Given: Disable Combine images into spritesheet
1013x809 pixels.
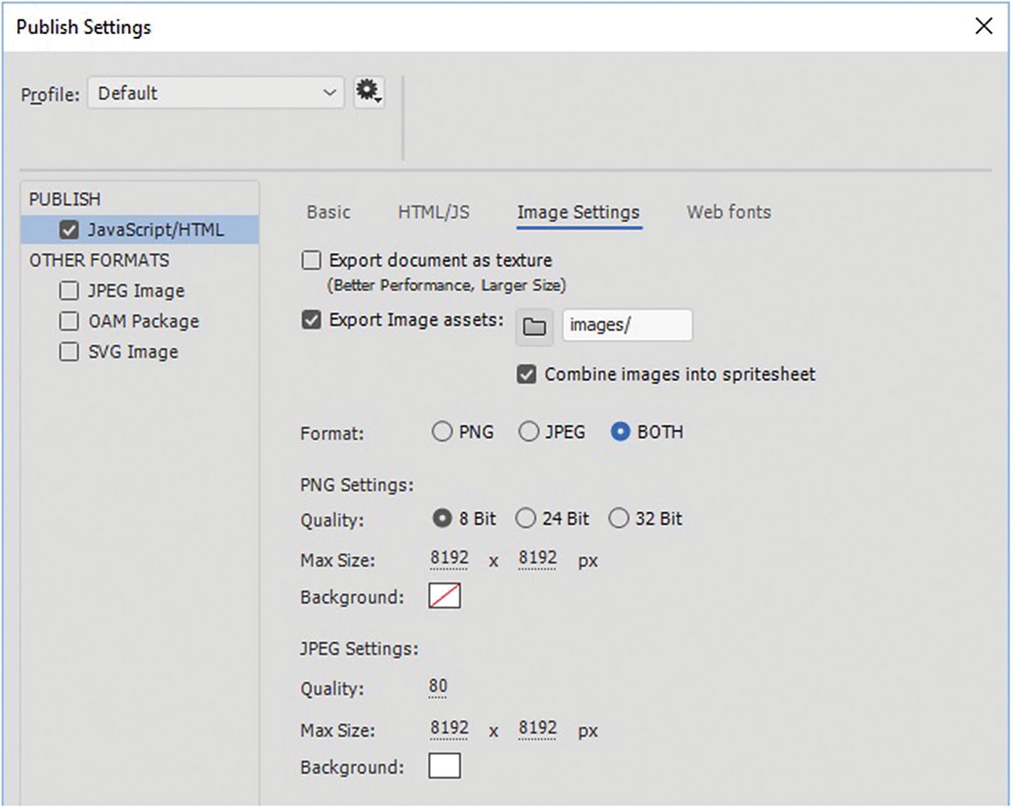Looking at the screenshot, I should coord(527,375).
